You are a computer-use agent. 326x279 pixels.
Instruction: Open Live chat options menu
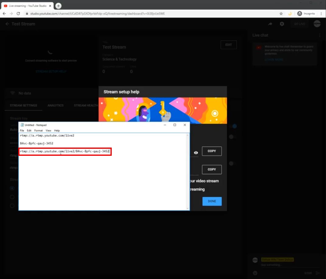click(320, 35)
